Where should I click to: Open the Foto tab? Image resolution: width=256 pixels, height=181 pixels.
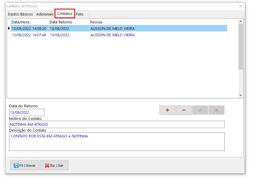coord(80,14)
